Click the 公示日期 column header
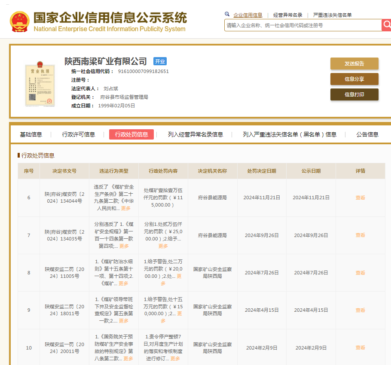Screen dimensions: 391x365 311,171
